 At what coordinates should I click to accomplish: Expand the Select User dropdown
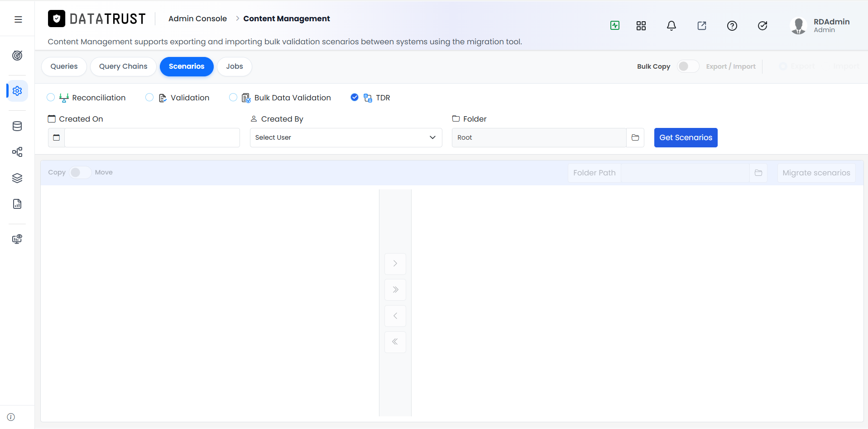pyautogui.click(x=346, y=137)
